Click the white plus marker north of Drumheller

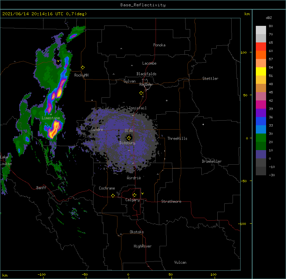pyautogui.click(x=203, y=124)
